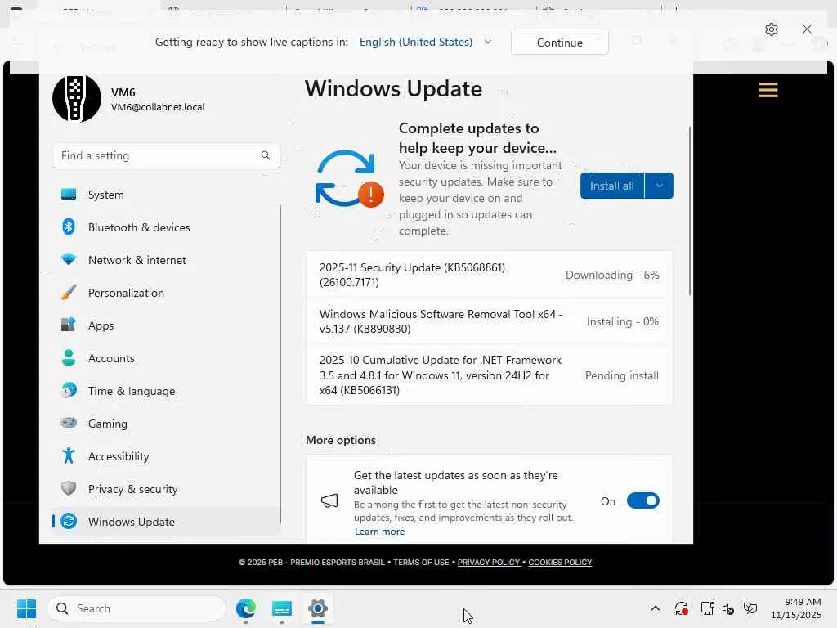The image size is (837, 628).
Task: Open the caption language dropdown chevron
Action: click(x=487, y=42)
